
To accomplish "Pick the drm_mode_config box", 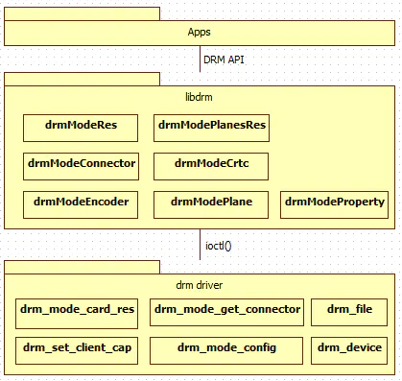I will click(226, 350).
